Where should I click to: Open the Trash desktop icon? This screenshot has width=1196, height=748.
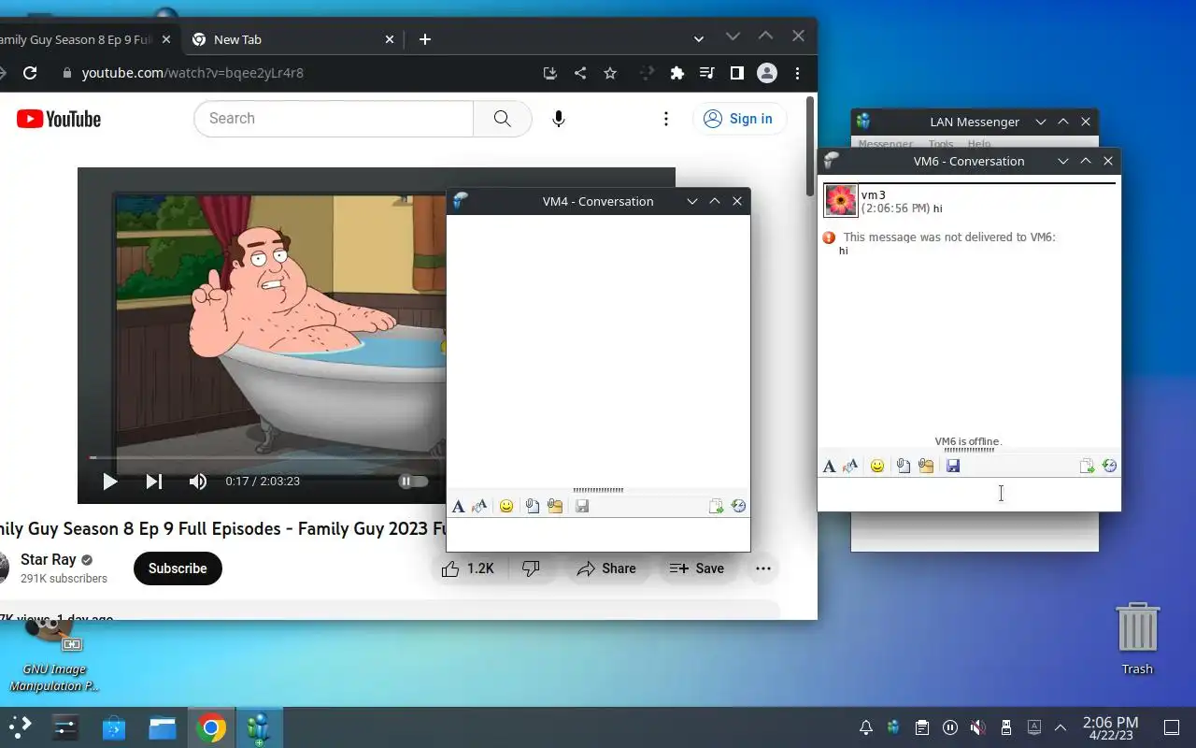1137,639
